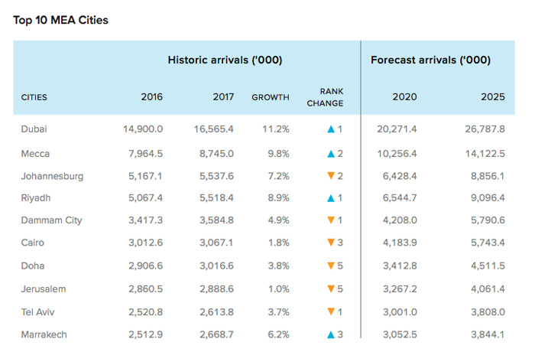Screen dimensions: 535x352
Task: Click Doha's 2016 value 2,906.6
Action: pyautogui.click(x=146, y=266)
